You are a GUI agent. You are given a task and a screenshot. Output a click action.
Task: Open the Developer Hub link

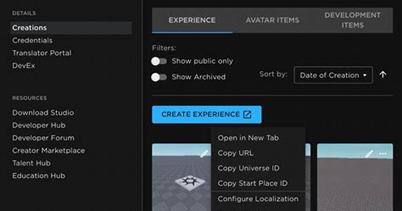pyautogui.click(x=39, y=125)
